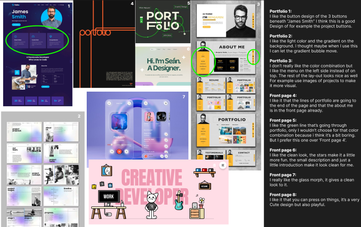Image resolution: width=361 pixels, height=227 pixels.
Task: Click the RESUME framed sign
Action: tap(204, 186)
